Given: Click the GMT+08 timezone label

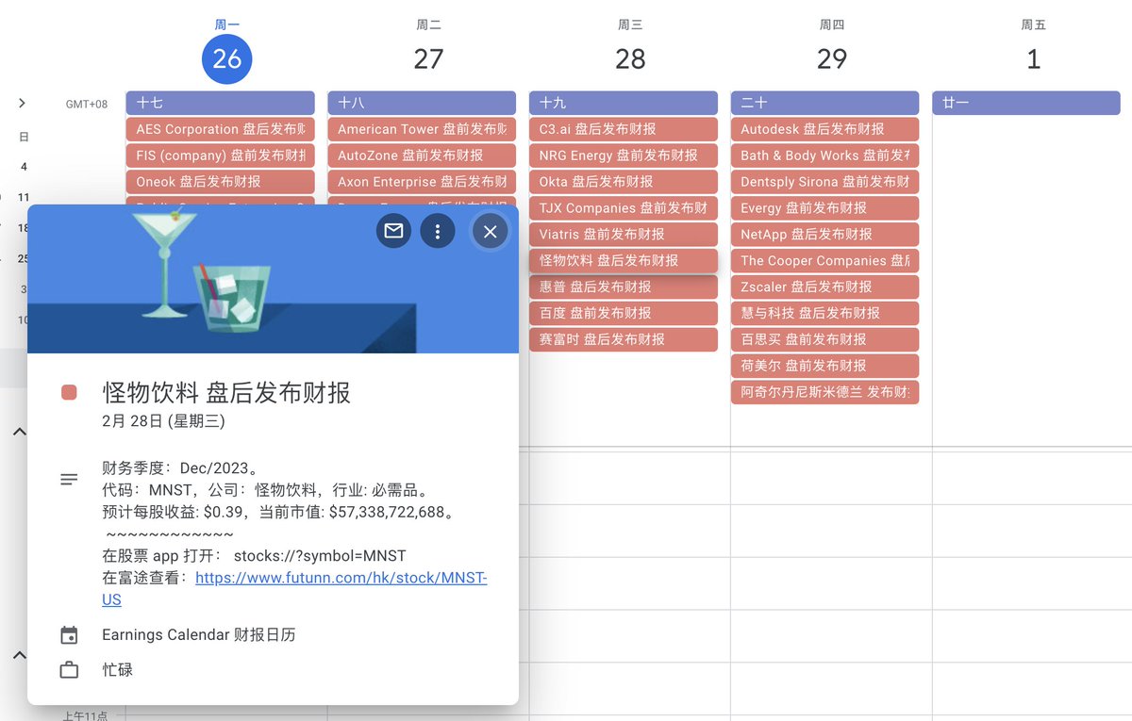Looking at the screenshot, I should tap(87, 105).
